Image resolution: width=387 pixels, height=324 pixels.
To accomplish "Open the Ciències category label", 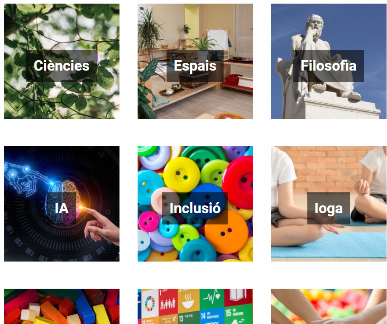I will point(62,66).
